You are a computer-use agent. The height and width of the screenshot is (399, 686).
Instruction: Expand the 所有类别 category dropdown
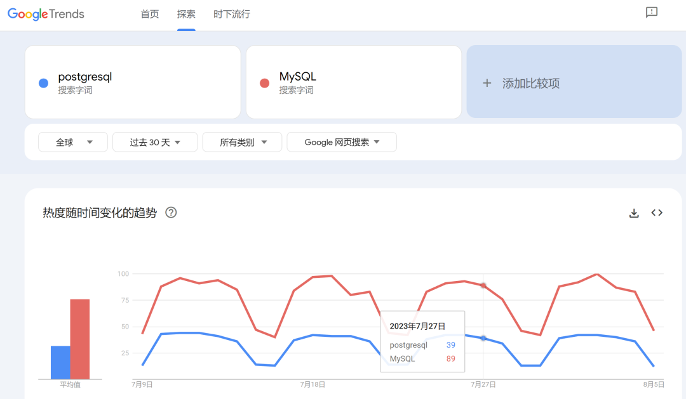[242, 142]
